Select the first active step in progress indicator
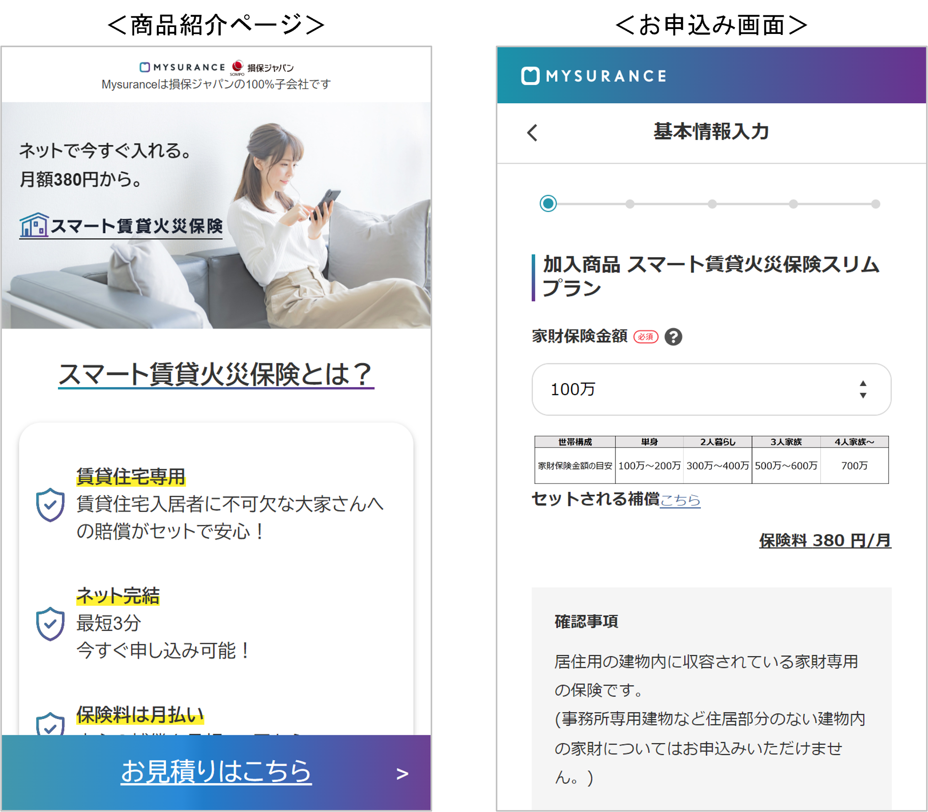928x812 pixels. click(x=548, y=203)
